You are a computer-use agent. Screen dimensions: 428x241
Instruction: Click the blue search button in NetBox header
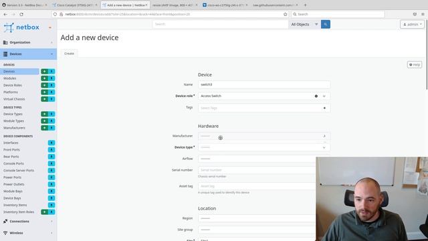point(326,24)
